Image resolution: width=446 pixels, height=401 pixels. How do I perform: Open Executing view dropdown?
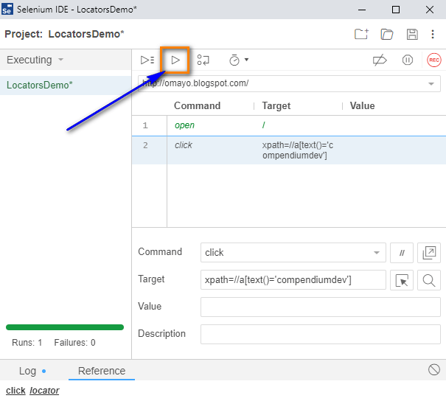point(35,60)
